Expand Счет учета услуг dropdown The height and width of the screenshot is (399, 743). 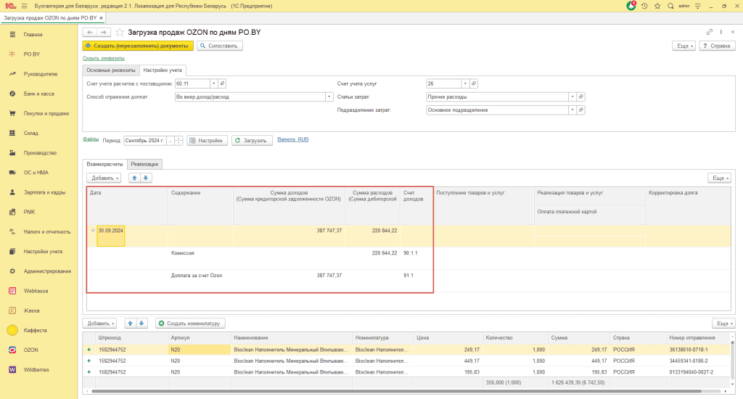tap(465, 83)
